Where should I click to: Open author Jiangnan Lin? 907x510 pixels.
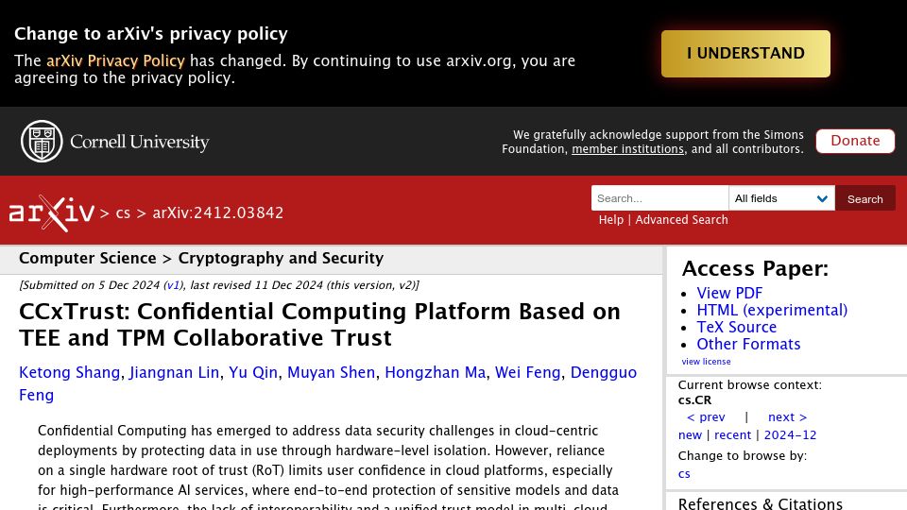click(x=174, y=372)
